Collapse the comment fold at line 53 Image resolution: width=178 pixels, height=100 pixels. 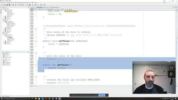click(x=36, y=77)
